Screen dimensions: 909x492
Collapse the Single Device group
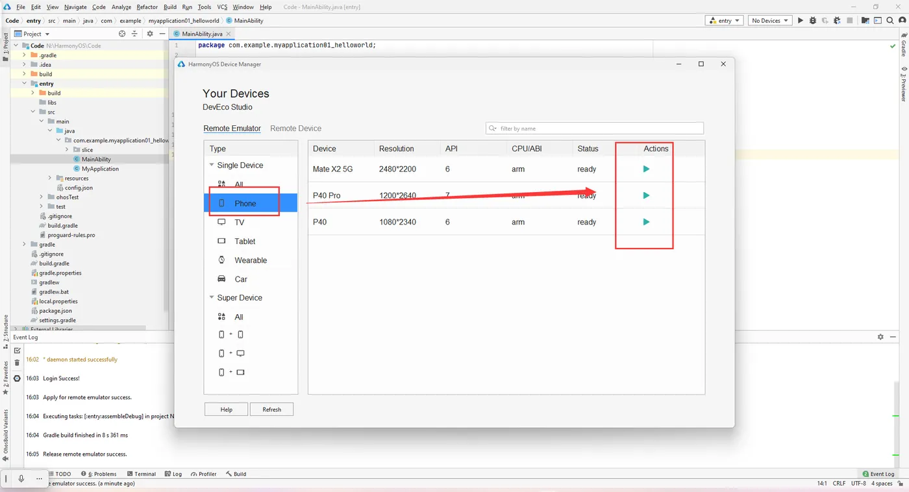coord(212,166)
